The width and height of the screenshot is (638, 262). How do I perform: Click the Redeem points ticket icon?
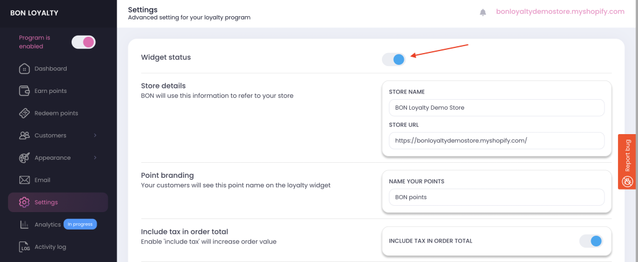point(24,114)
